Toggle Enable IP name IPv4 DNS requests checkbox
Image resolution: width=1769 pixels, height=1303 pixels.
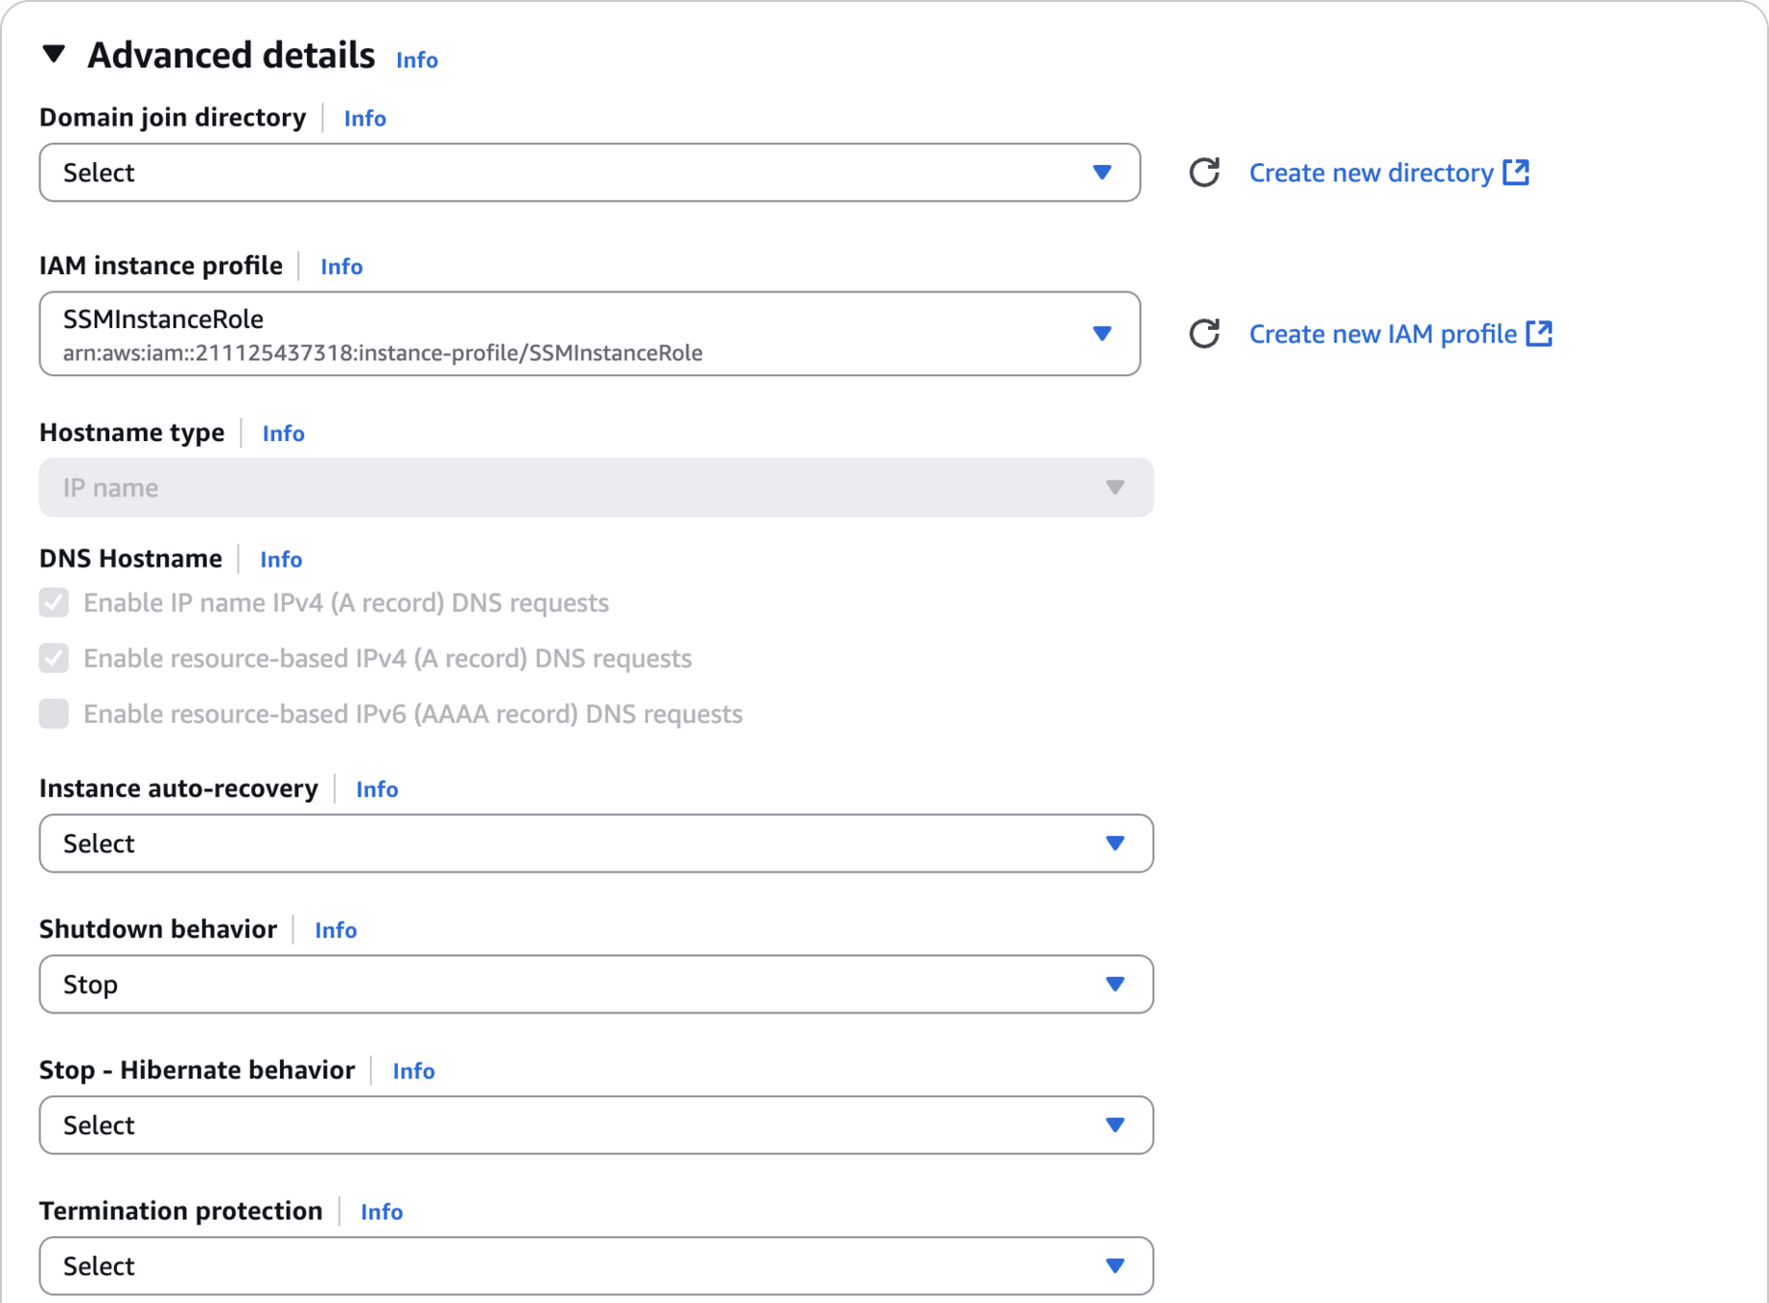[x=54, y=603]
